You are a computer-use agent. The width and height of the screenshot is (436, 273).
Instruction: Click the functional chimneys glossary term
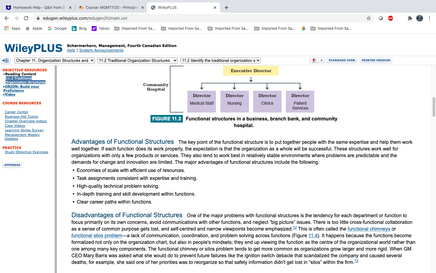(369, 229)
